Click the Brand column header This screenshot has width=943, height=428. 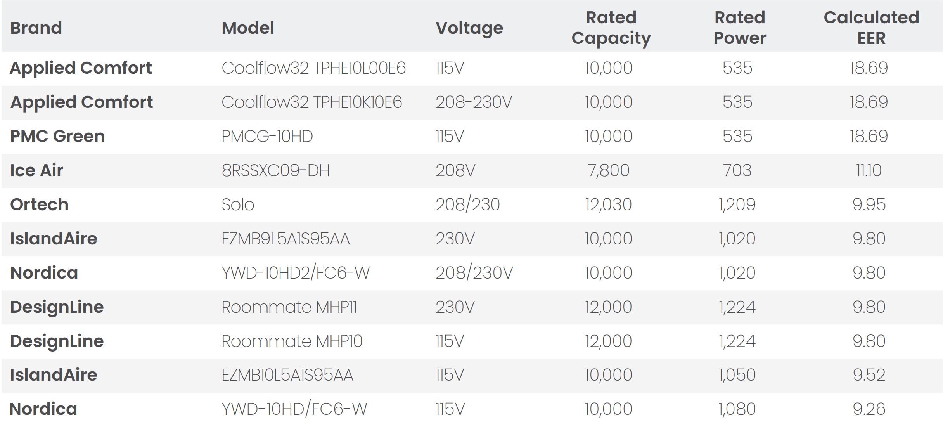click(x=36, y=28)
